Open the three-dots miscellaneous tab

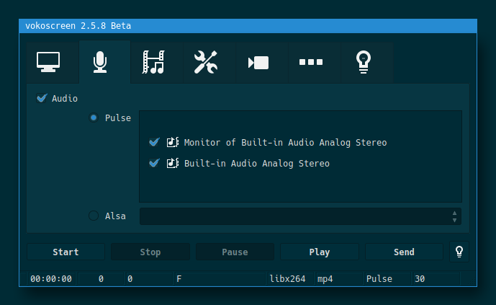point(310,63)
